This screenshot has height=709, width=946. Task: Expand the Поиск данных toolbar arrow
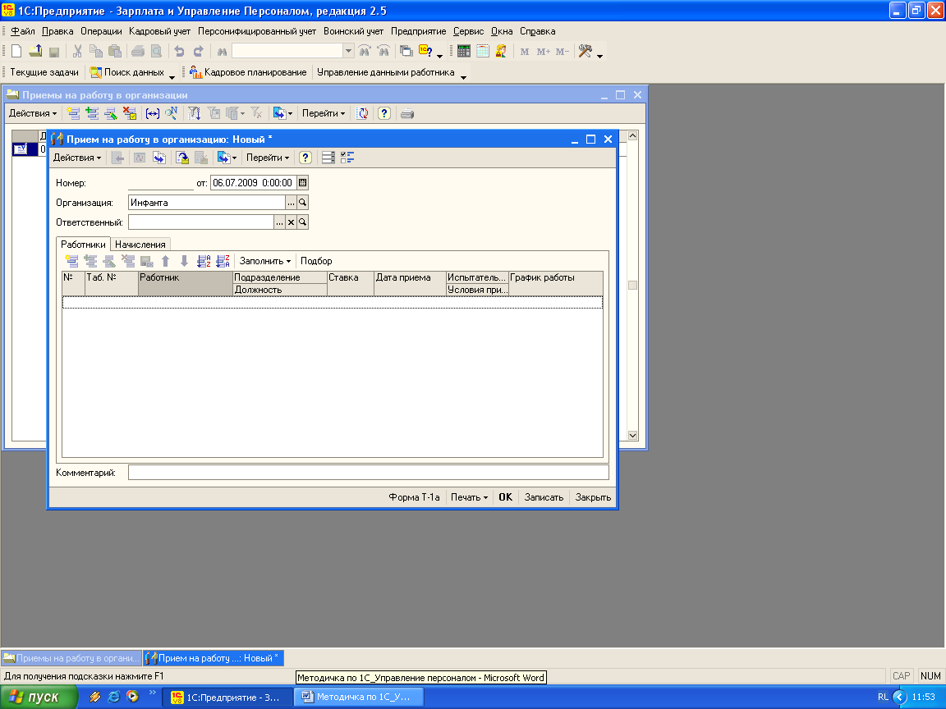click(172, 77)
